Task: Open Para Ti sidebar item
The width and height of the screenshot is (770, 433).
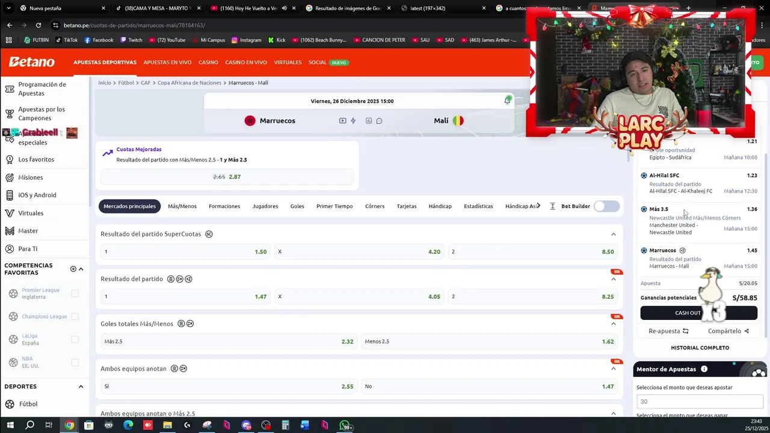Action: [x=28, y=249]
